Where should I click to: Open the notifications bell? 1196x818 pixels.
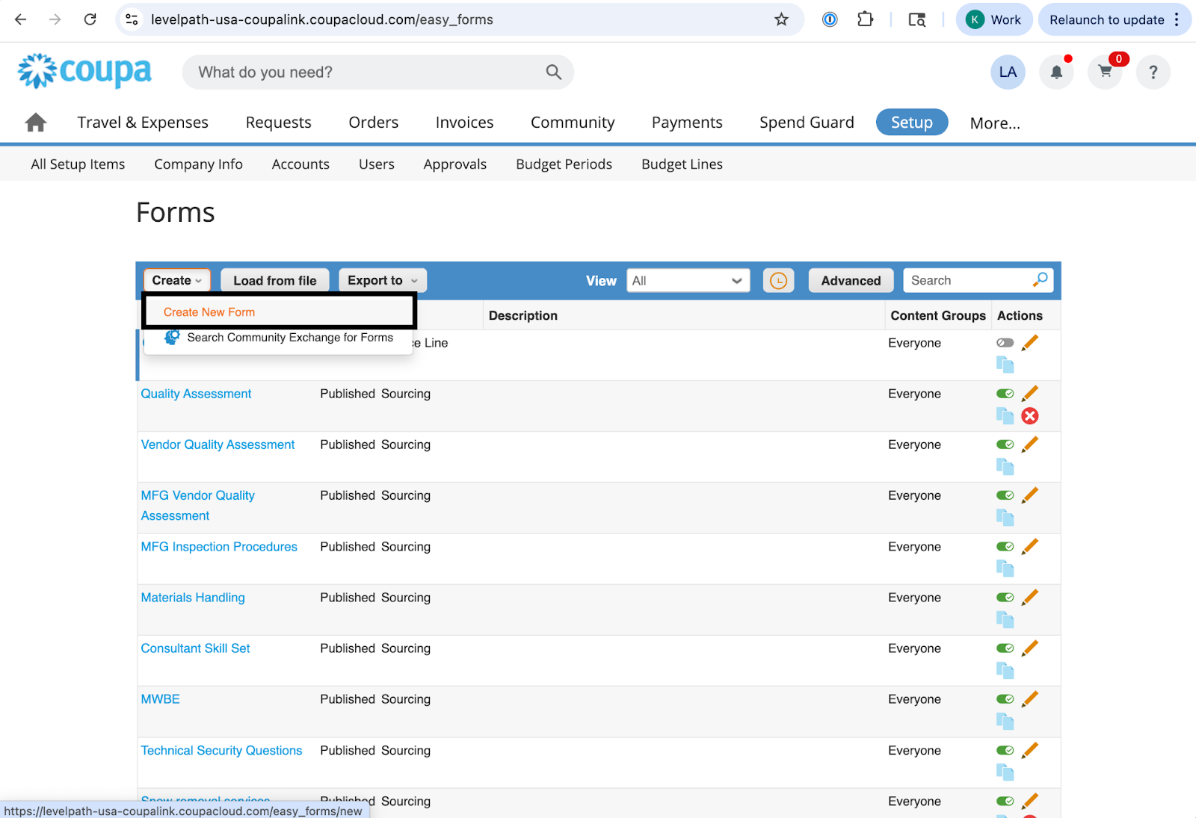(1056, 72)
